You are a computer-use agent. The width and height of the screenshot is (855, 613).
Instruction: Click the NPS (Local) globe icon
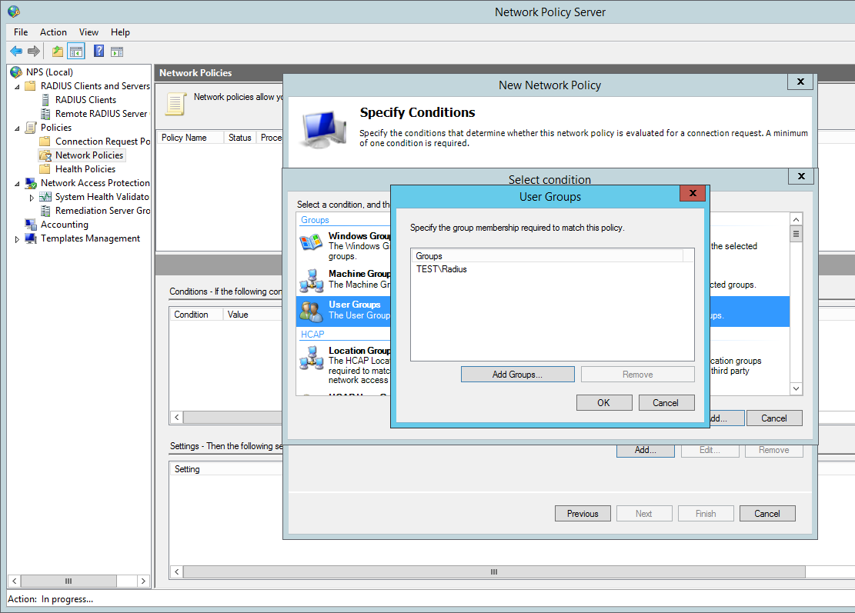point(16,72)
